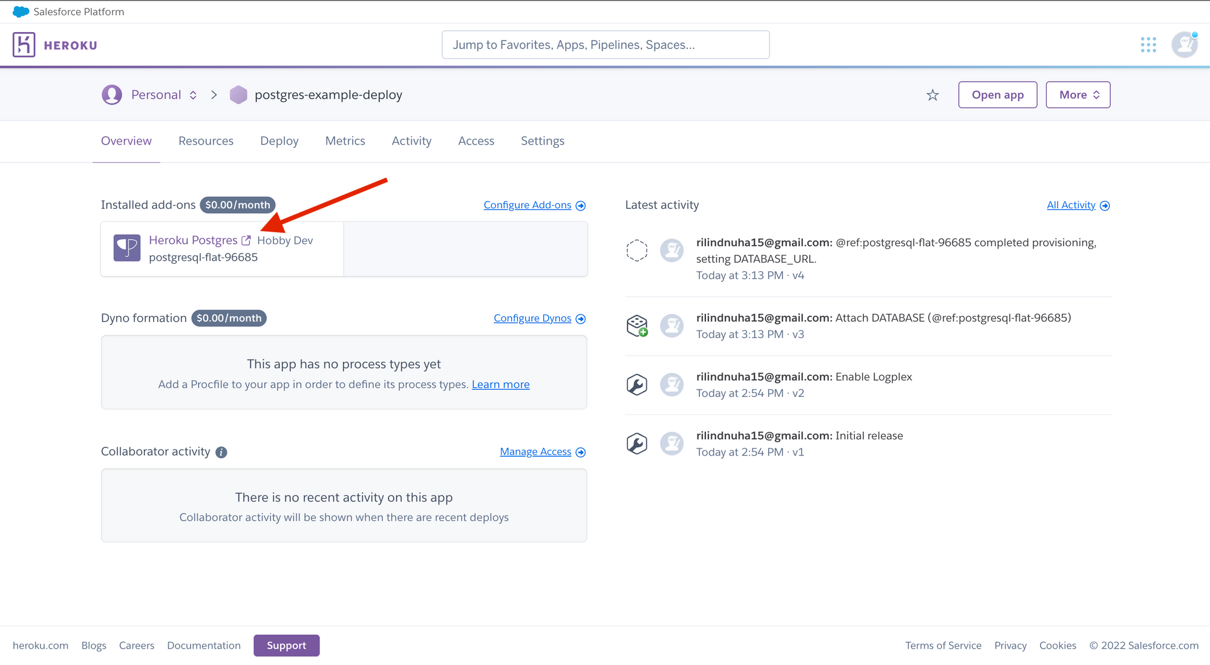This screenshot has height=665, width=1210.
Task: Open the Configure Dynos link
Action: 532,318
